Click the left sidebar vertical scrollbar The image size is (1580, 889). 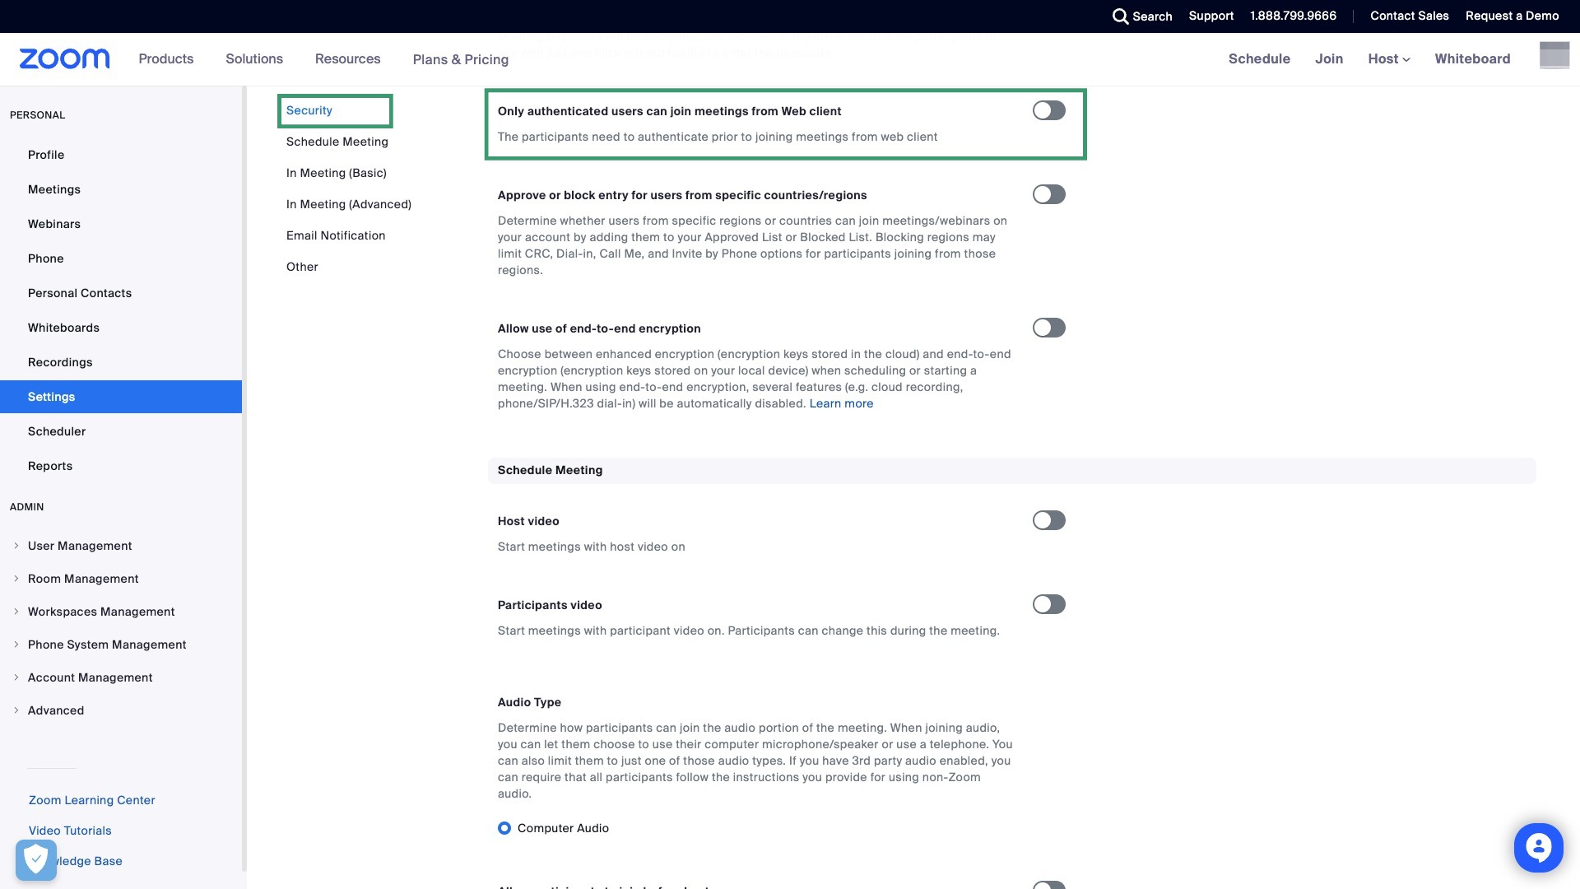[x=244, y=477]
